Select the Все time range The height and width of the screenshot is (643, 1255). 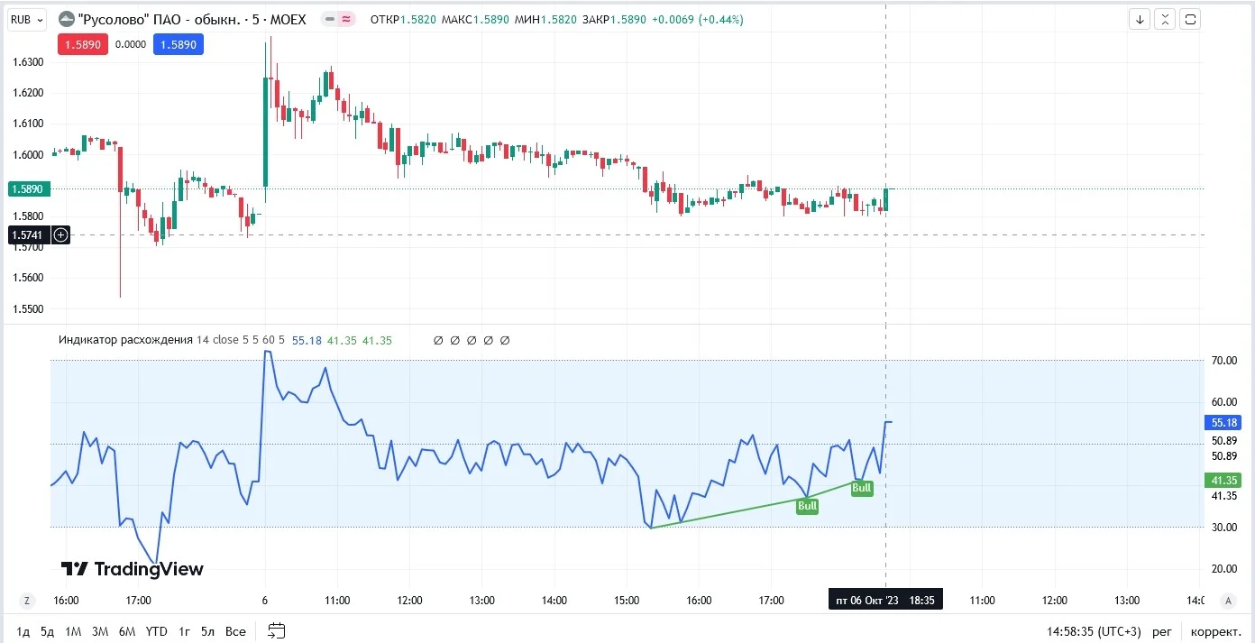235,631
